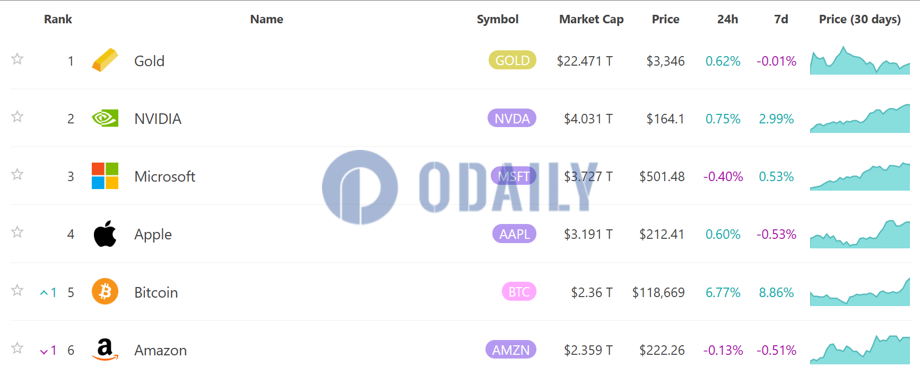Sort by the Market Cap column header

pyautogui.click(x=591, y=19)
